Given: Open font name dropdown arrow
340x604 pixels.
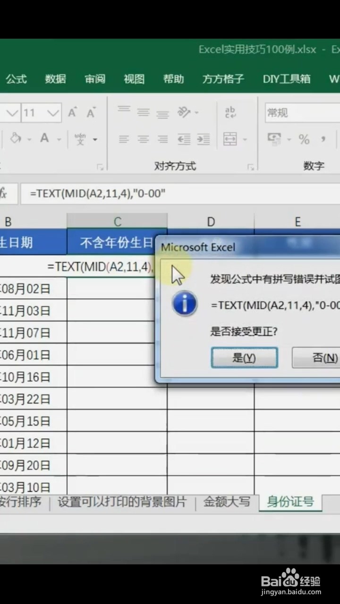Looking at the screenshot, I should 12,113.
